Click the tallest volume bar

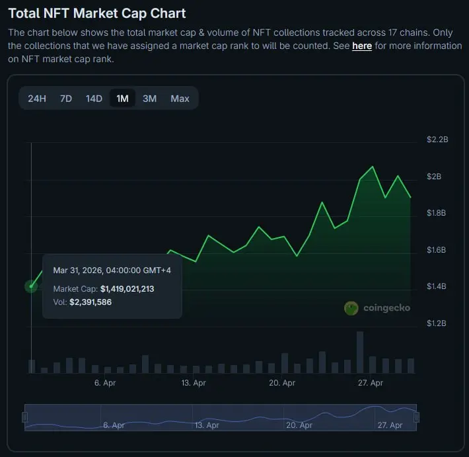tap(360, 352)
